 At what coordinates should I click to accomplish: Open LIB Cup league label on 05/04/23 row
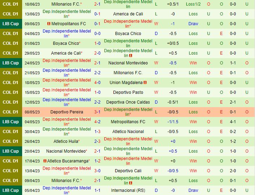[11, 190]
